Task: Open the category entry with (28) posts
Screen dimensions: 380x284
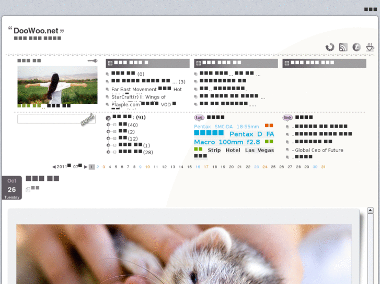Action: [136, 152]
